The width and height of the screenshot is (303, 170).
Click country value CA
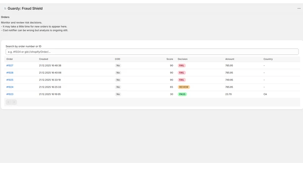click(265, 94)
